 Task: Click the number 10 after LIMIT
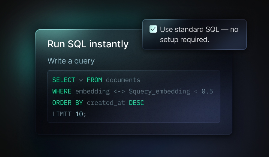(79, 114)
